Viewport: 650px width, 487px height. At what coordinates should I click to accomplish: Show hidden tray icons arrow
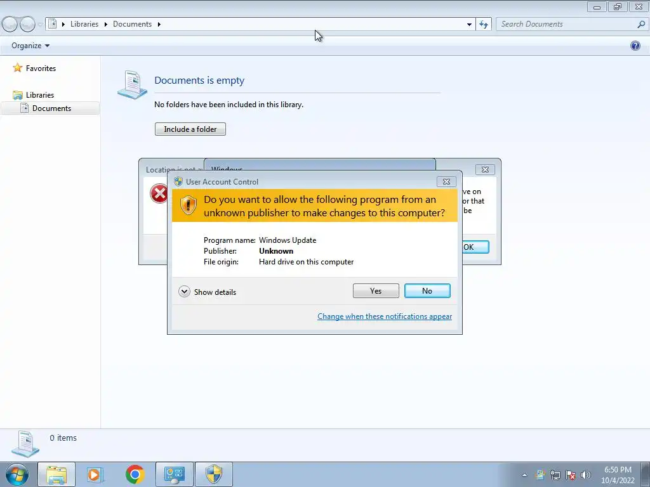[524, 475]
